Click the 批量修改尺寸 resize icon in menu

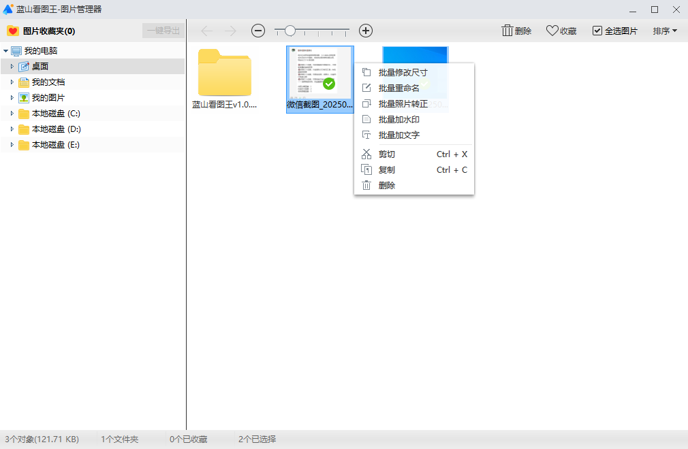[x=366, y=72]
